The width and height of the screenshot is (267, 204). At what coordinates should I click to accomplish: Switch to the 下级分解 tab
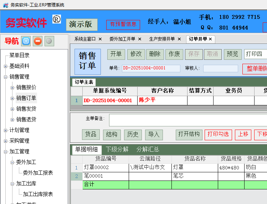117,150
